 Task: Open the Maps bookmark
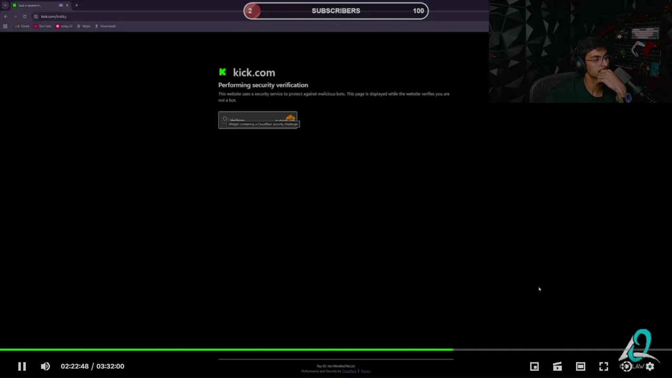[83, 26]
